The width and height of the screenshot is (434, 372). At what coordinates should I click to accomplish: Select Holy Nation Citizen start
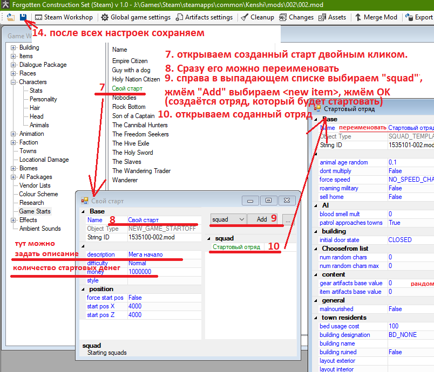[136, 79]
